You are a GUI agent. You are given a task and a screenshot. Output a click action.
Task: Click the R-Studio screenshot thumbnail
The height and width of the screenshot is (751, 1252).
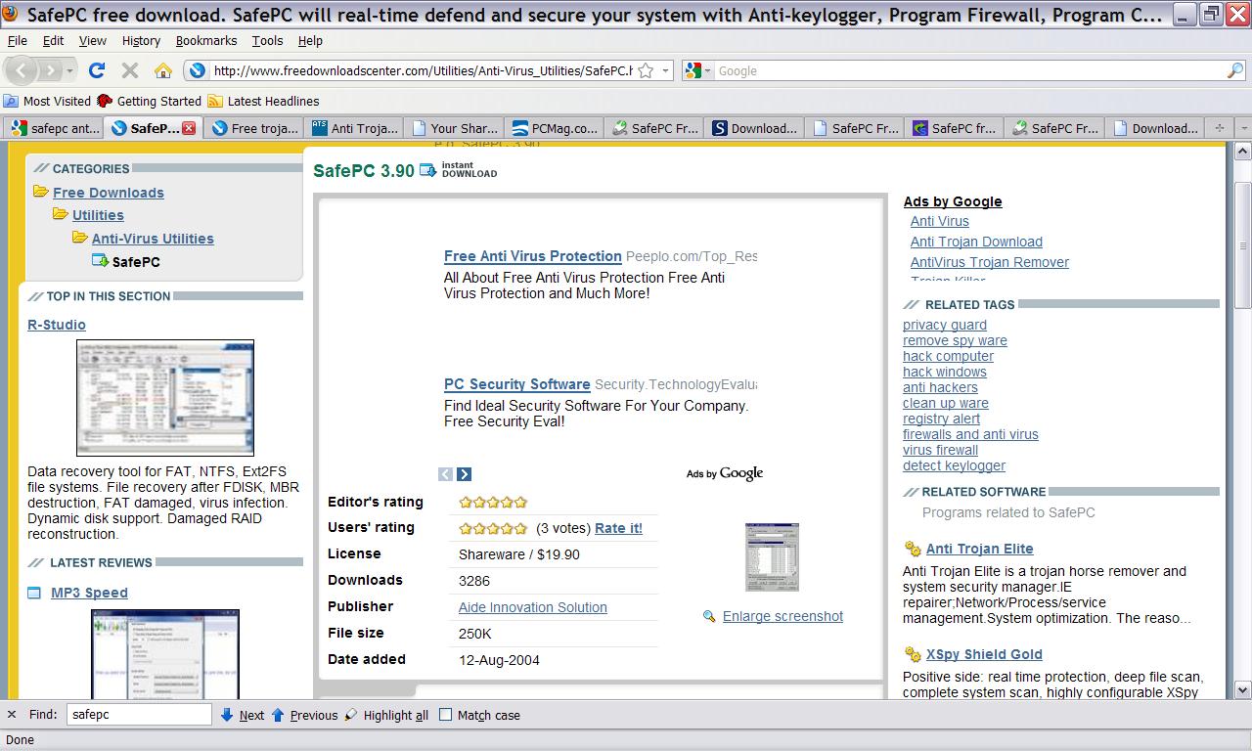165,398
